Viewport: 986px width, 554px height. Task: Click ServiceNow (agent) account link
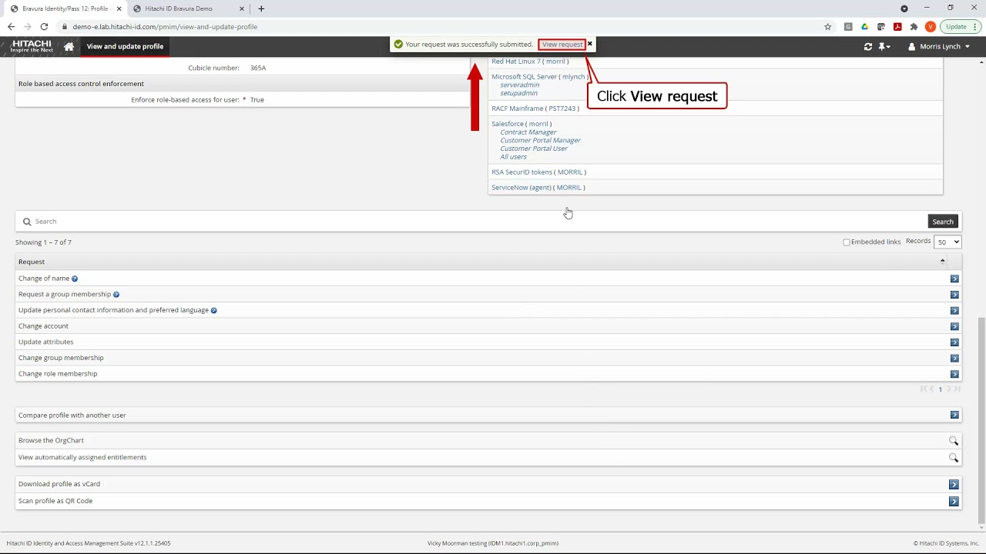click(538, 188)
